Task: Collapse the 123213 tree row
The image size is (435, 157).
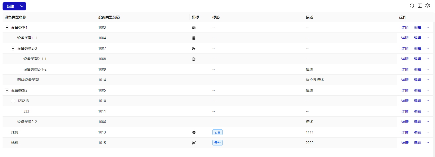Action: click(x=13, y=101)
